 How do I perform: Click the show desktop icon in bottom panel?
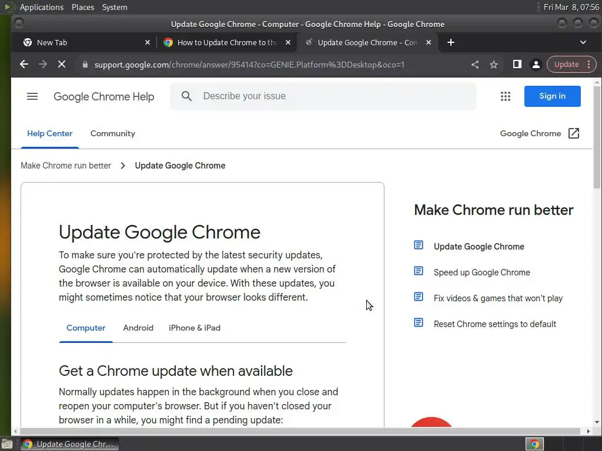click(x=7, y=444)
